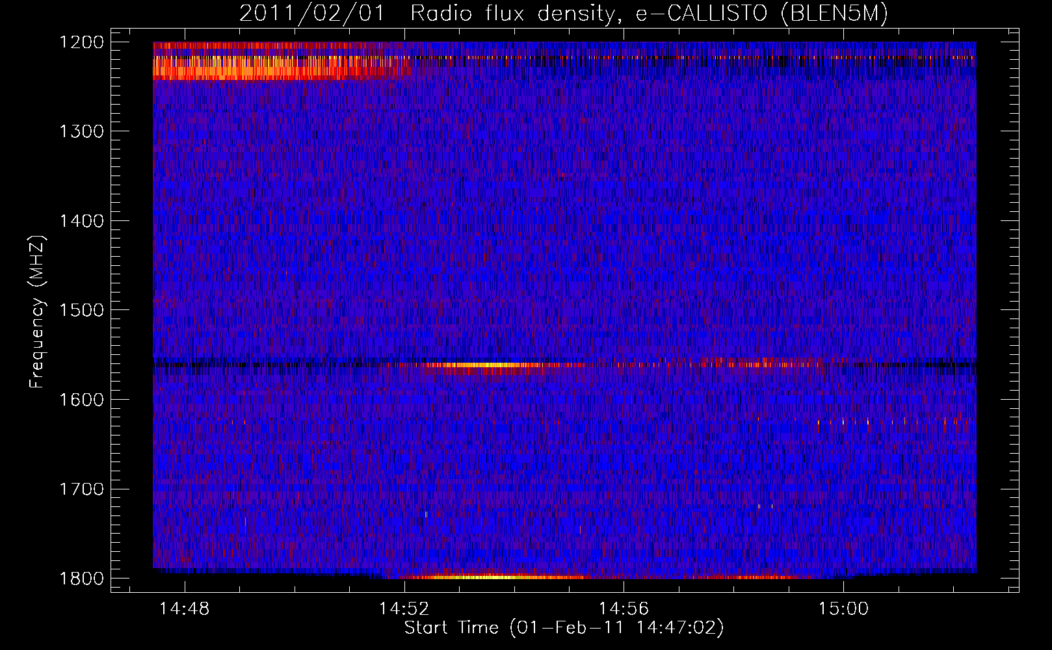
Task: Click the 1400 frequency tick label
Action: [x=81, y=221]
